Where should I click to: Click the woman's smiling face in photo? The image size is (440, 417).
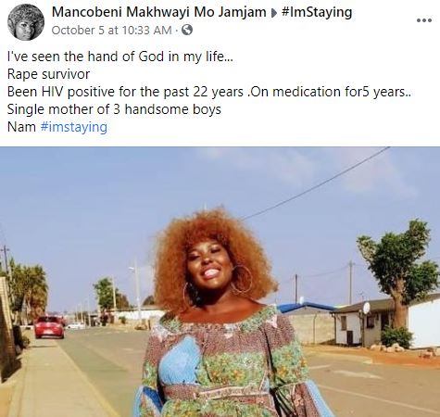210,265
